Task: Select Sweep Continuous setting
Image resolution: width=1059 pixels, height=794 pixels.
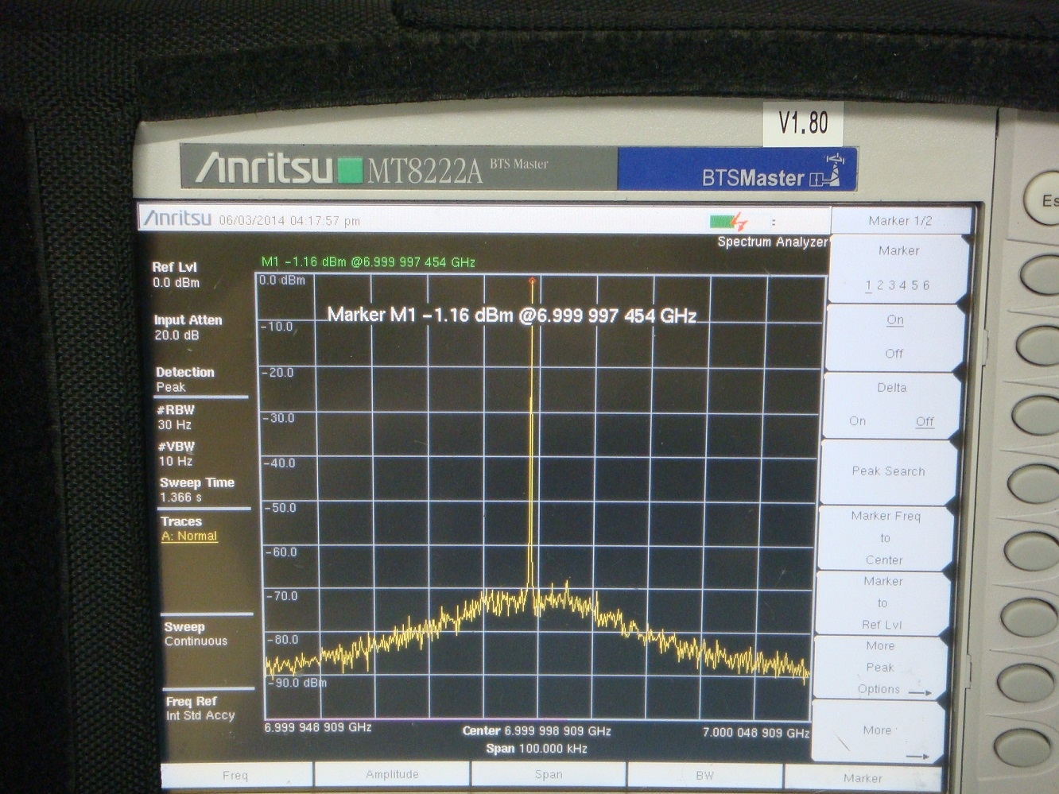Action: tap(196, 634)
